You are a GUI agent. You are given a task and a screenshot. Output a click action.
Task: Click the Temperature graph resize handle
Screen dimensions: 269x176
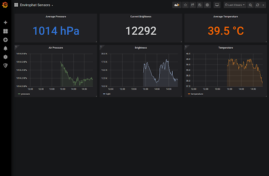(x=266, y=96)
